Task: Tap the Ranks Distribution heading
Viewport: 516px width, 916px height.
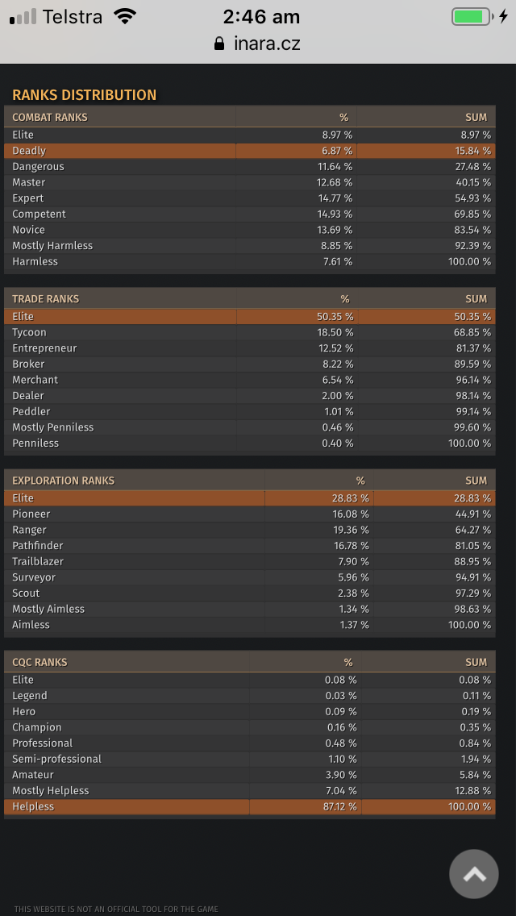Action: tap(84, 94)
